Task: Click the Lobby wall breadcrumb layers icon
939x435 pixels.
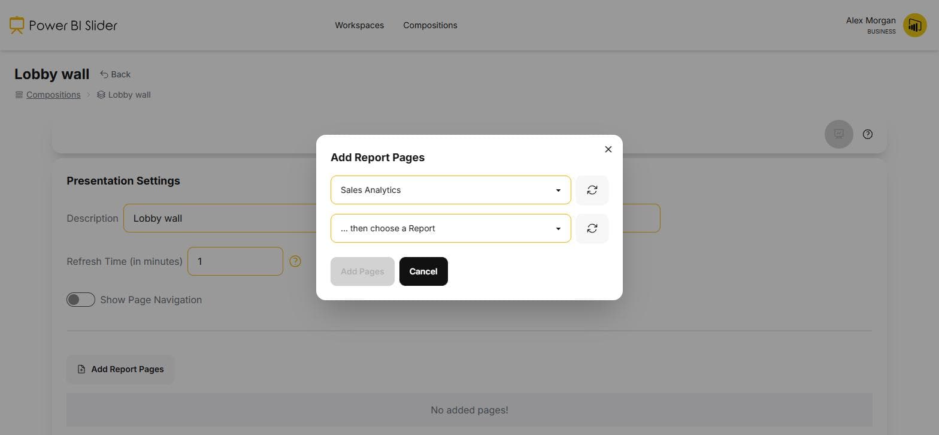Action: [x=101, y=95]
